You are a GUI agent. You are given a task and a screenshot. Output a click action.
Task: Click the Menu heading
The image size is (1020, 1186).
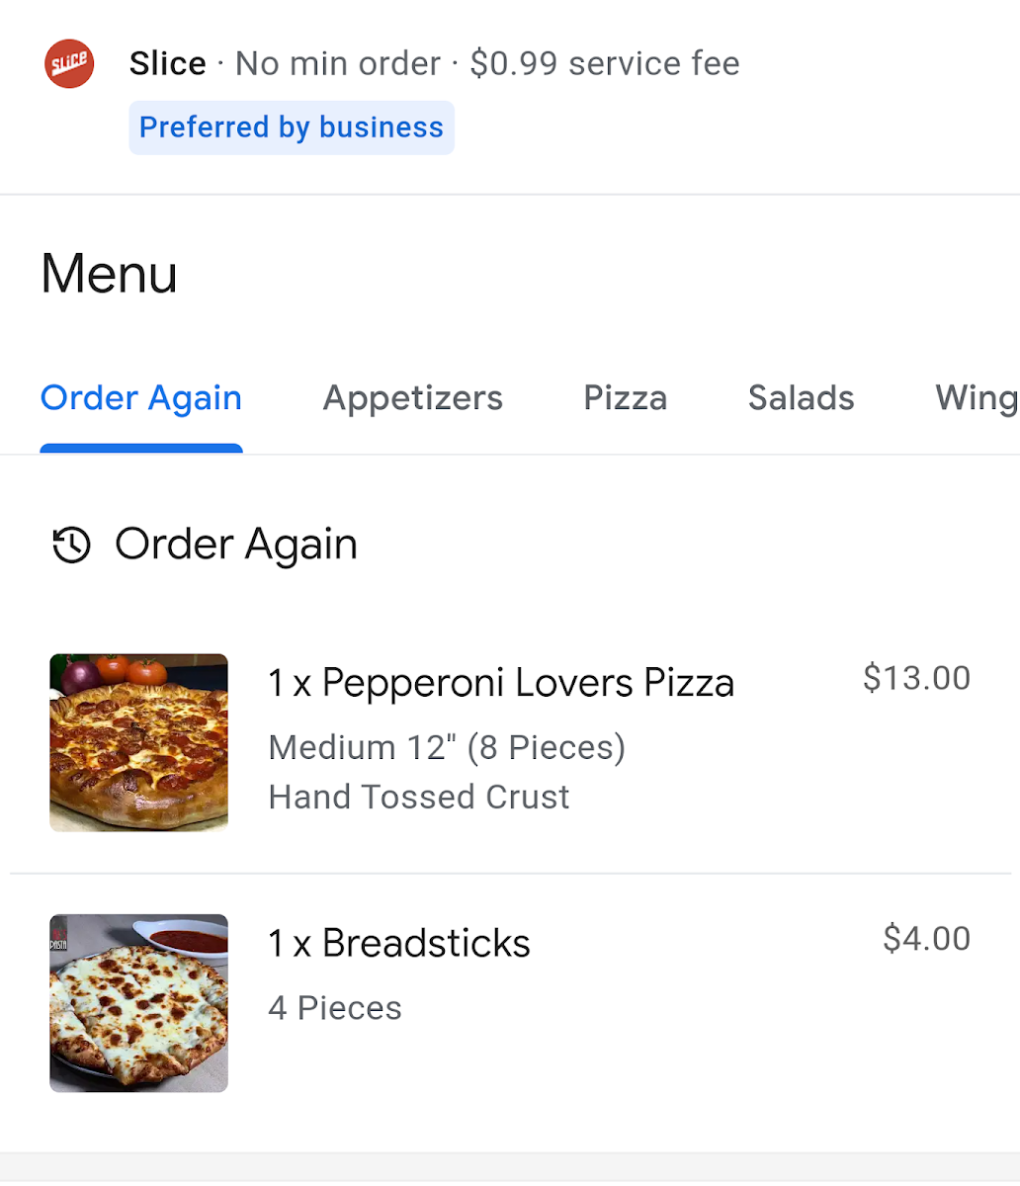[109, 274]
